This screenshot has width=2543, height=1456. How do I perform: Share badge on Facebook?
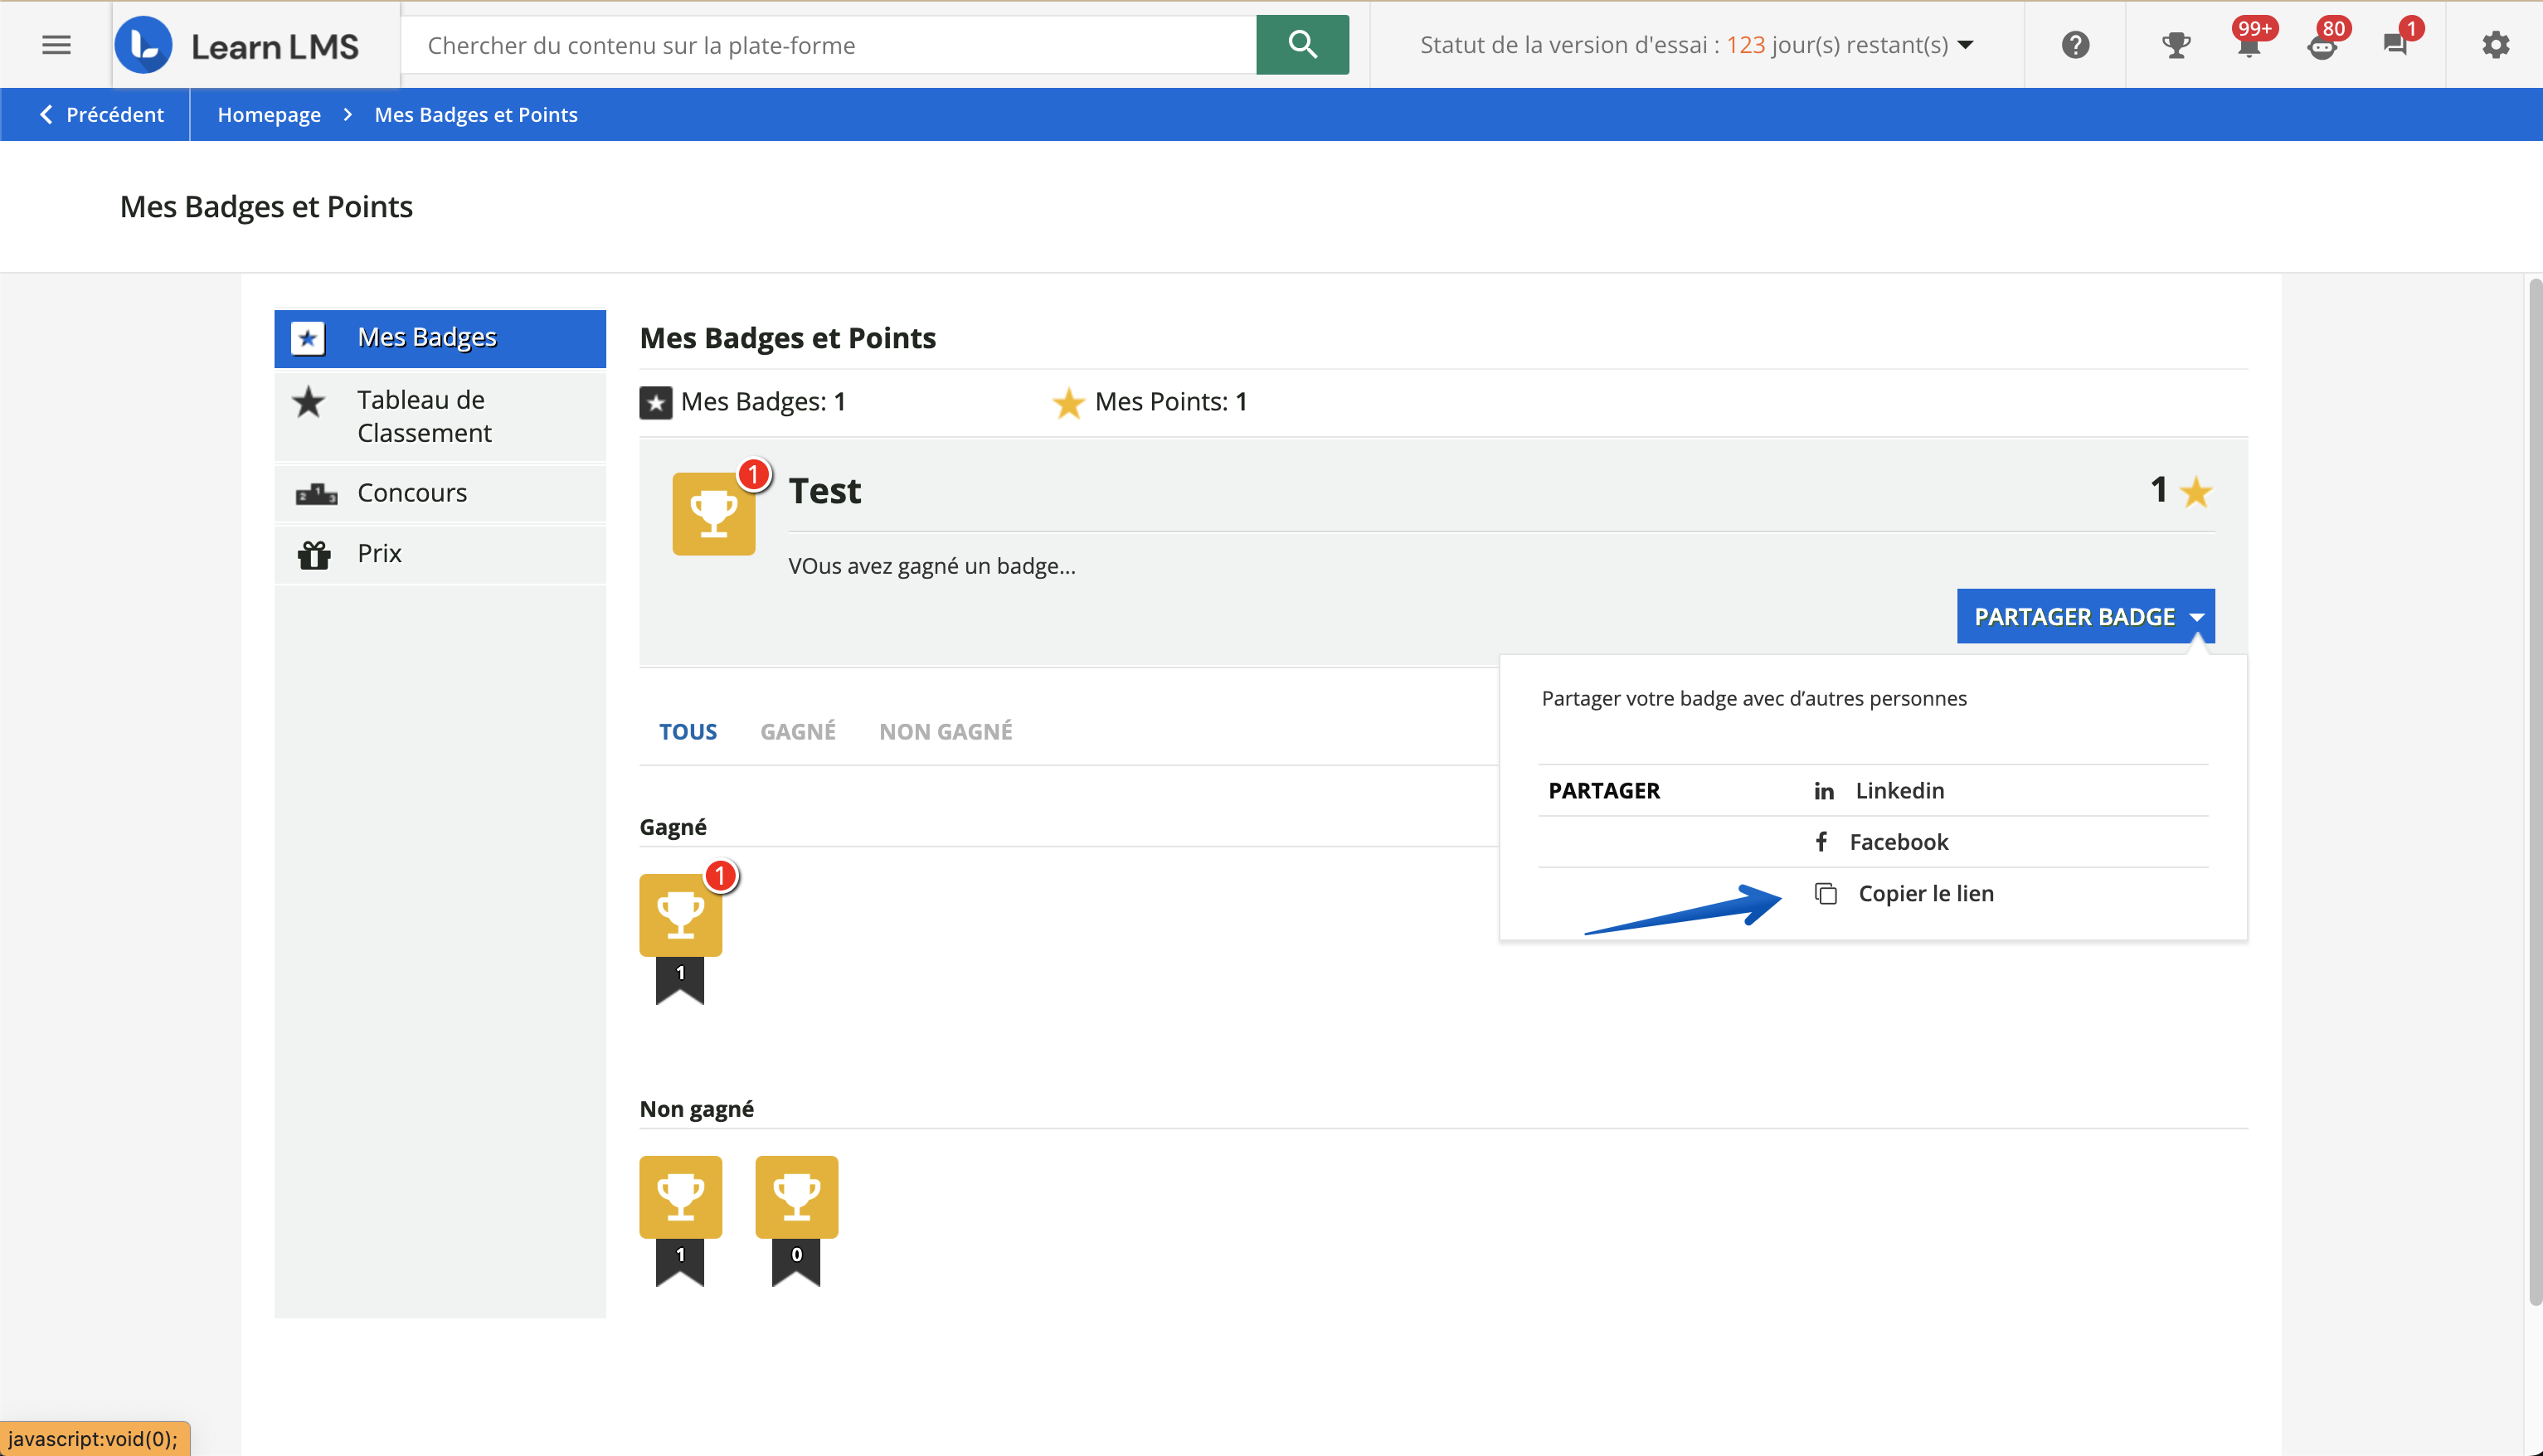click(1898, 842)
